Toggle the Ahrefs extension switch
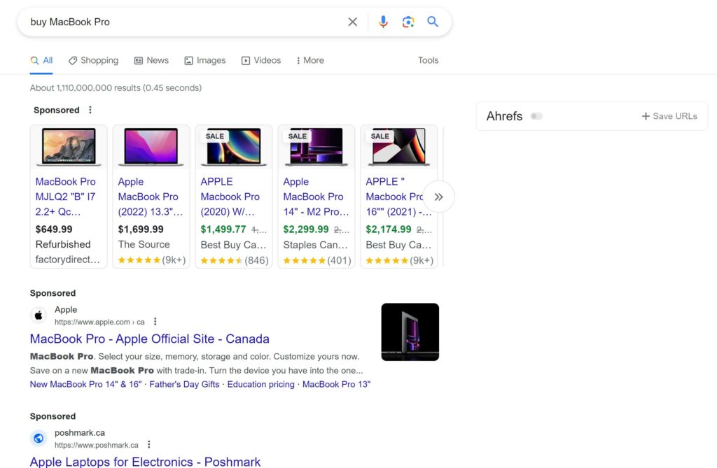This screenshot has height=468, width=717. (x=536, y=116)
